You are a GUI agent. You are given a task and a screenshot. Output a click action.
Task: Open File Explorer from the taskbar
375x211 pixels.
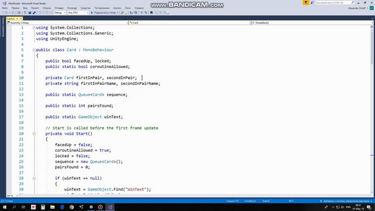[x=52, y=207]
